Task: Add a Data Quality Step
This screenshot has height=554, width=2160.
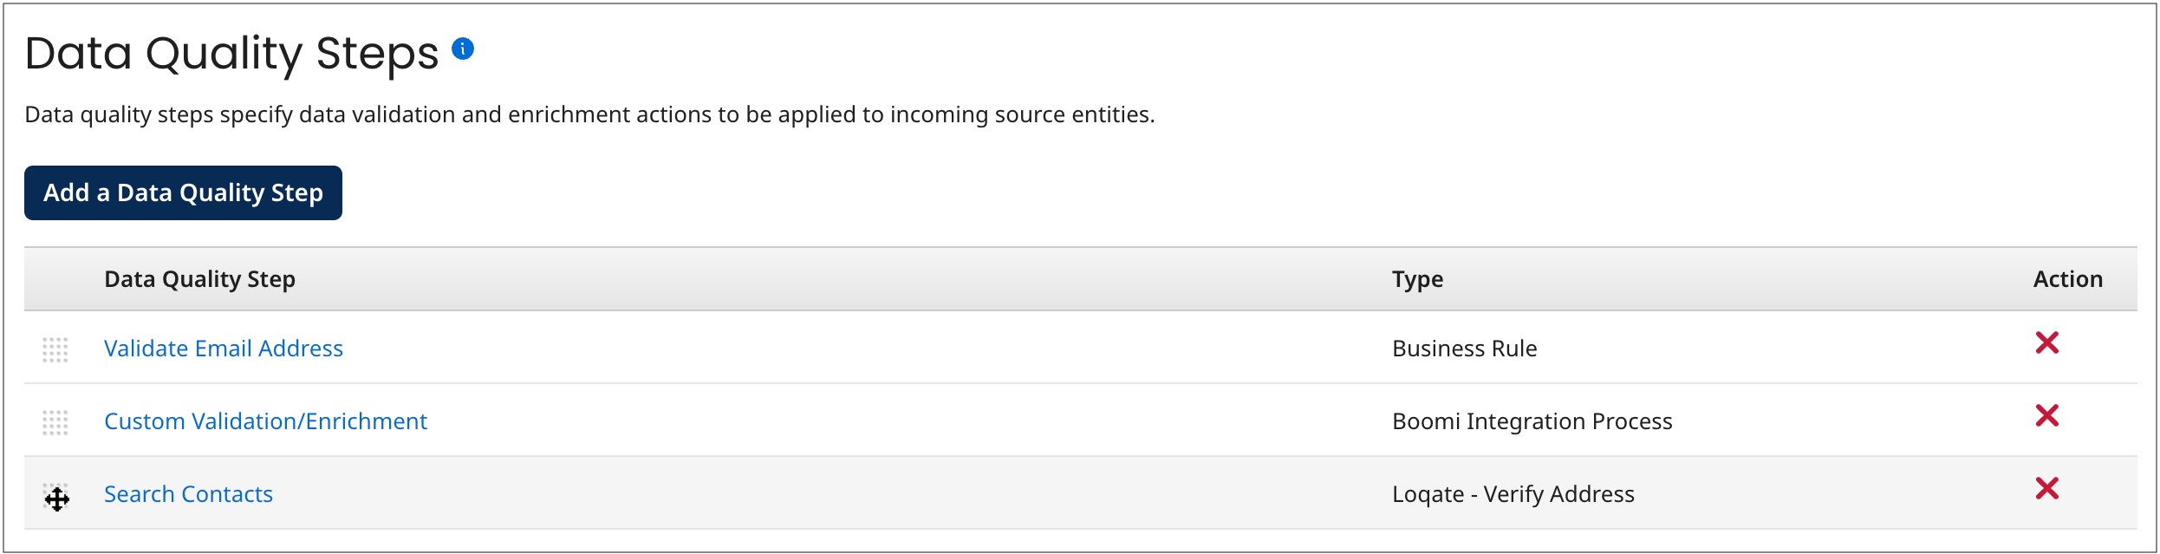Action: pos(182,192)
